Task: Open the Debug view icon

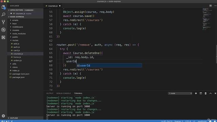Action: 3,29
